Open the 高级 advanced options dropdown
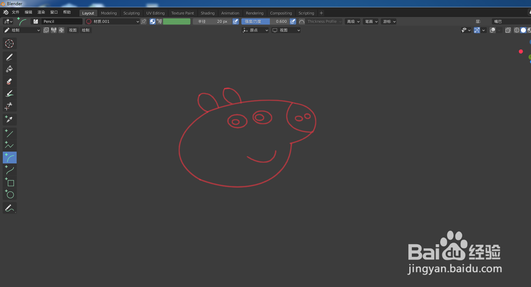The height and width of the screenshot is (287, 531). coord(353,21)
